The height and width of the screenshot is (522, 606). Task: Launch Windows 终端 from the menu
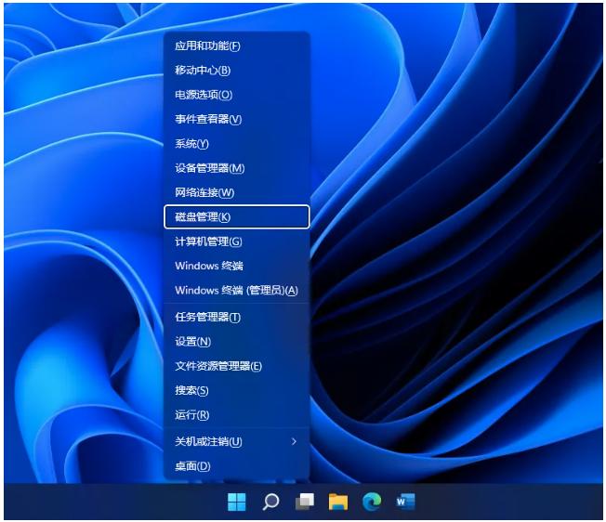(x=236, y=266)
